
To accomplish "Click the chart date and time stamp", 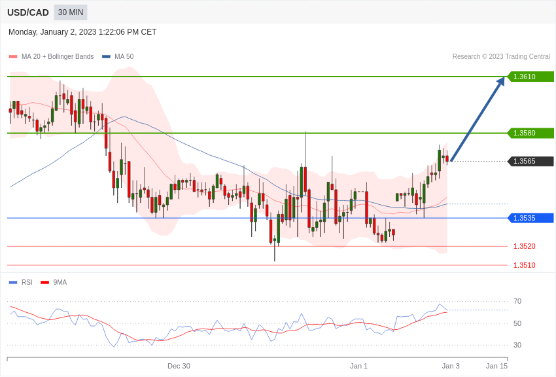I will click(x=82, y=32).
